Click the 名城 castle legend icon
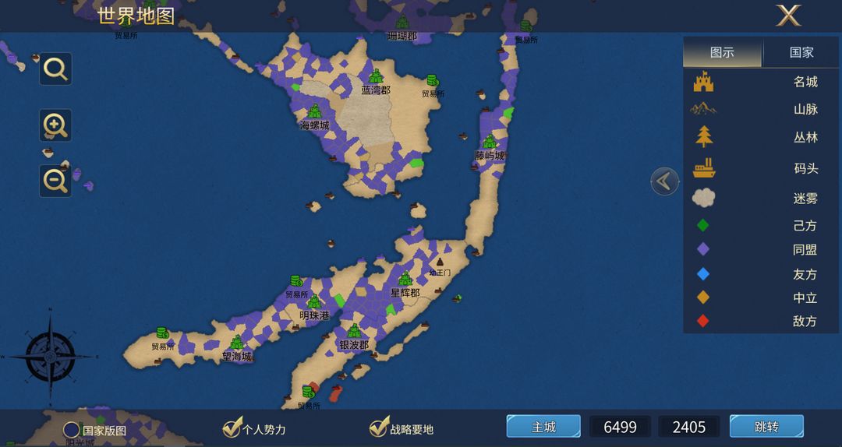 703,82
